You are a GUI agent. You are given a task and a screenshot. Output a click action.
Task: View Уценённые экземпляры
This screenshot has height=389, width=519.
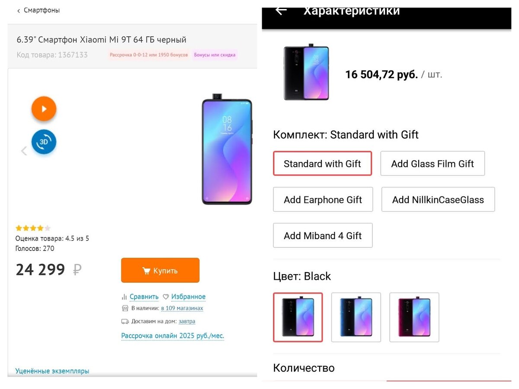pos(52,370)
